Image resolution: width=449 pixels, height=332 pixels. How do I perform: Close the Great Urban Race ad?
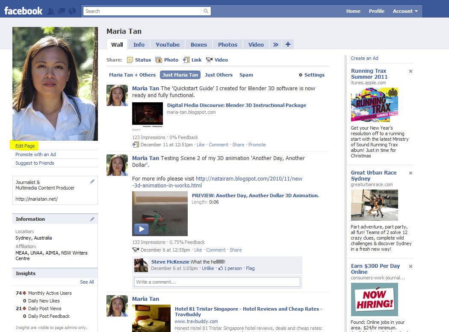pos(411,173)
